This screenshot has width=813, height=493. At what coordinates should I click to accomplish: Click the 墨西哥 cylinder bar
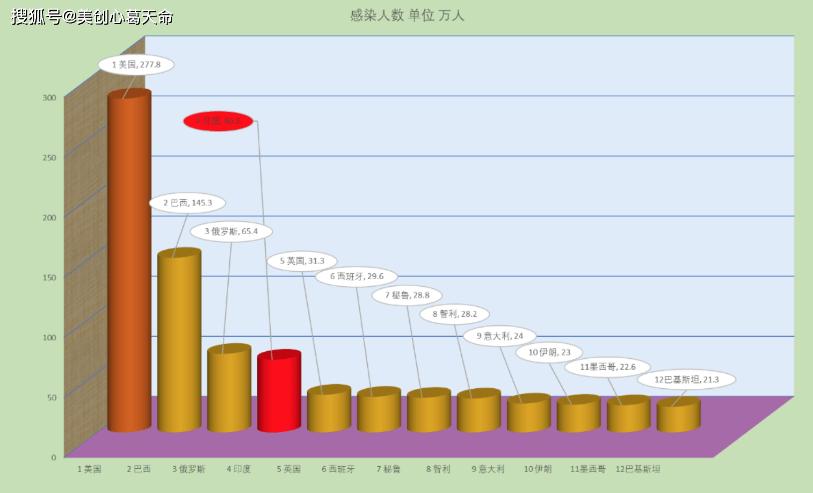pos(629,414)
